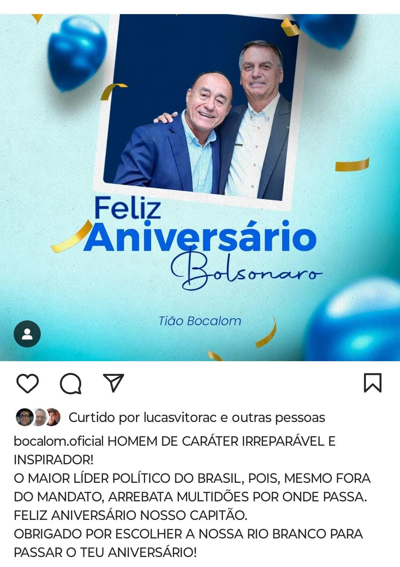400x567 pixels.
Task: Tap the third liker avatar
Action: tap(53, 418)
